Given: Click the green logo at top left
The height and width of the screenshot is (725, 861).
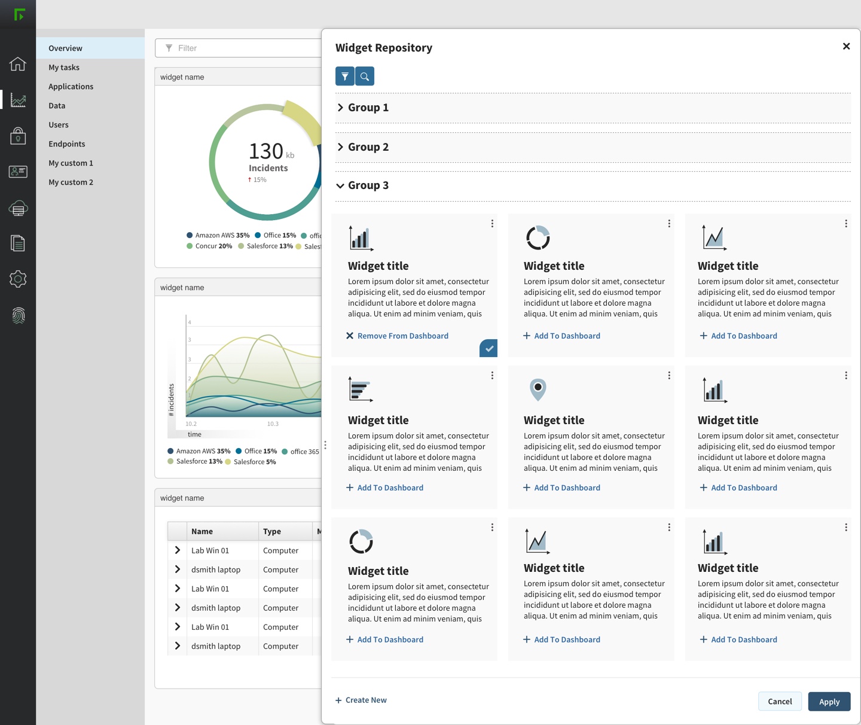Looking at the screenshot, I should 19,14.
